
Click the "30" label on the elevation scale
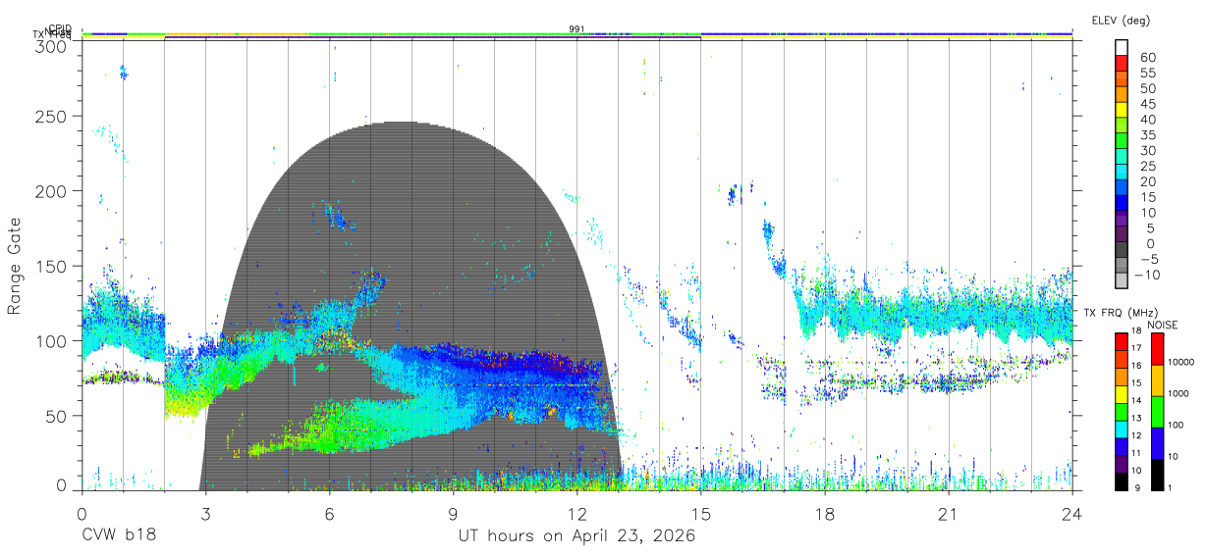coord(1148,150)
